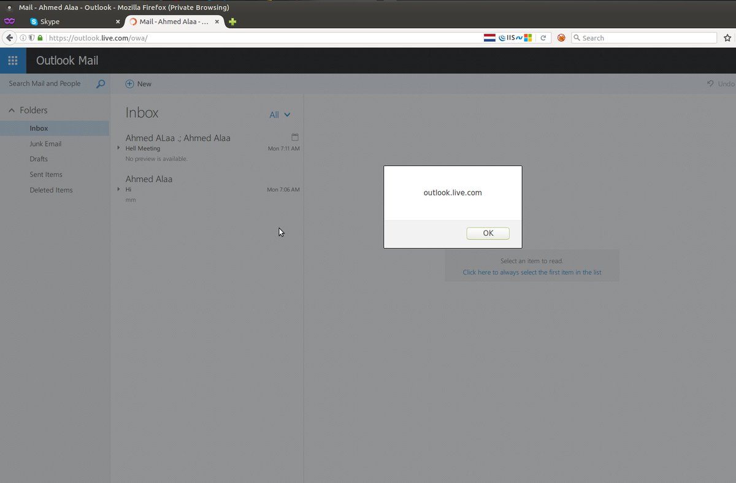Click No preview is available text
The width and height of the screenshot is (736, 483).
click(156, 159)
